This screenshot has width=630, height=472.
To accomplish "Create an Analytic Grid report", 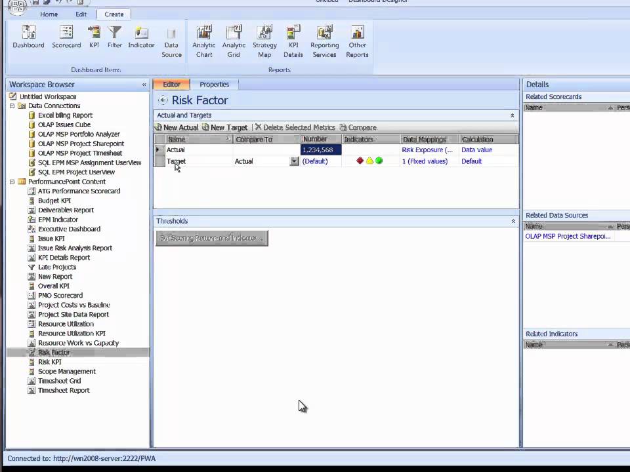I will coord(234,42).
